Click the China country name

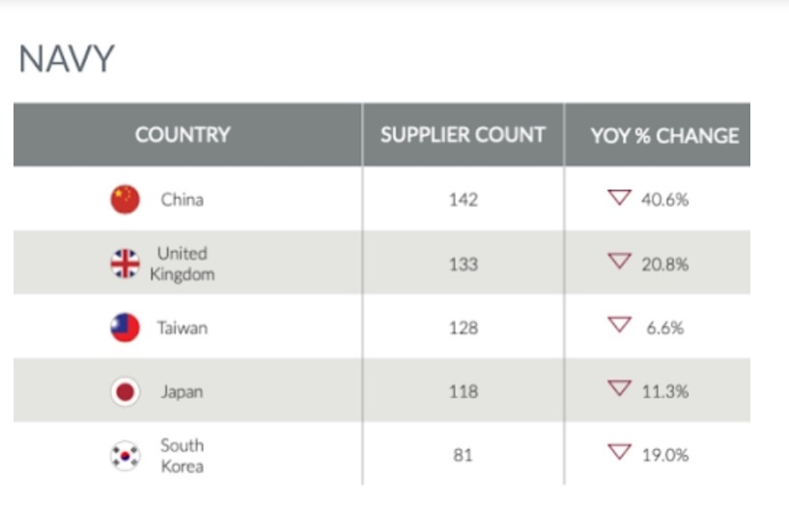[x=183, y=200]
